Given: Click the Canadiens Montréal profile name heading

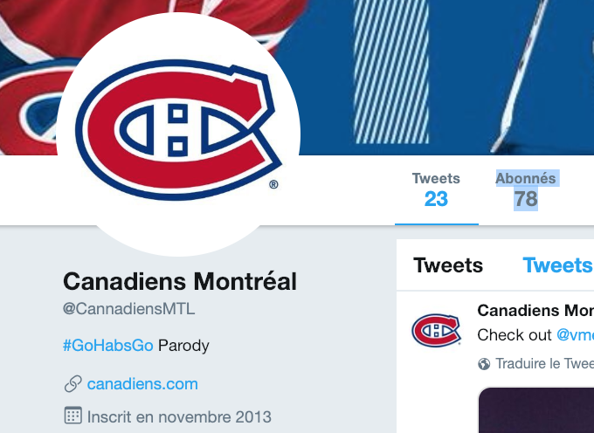Looking at the screenshot, I should 180,282.
